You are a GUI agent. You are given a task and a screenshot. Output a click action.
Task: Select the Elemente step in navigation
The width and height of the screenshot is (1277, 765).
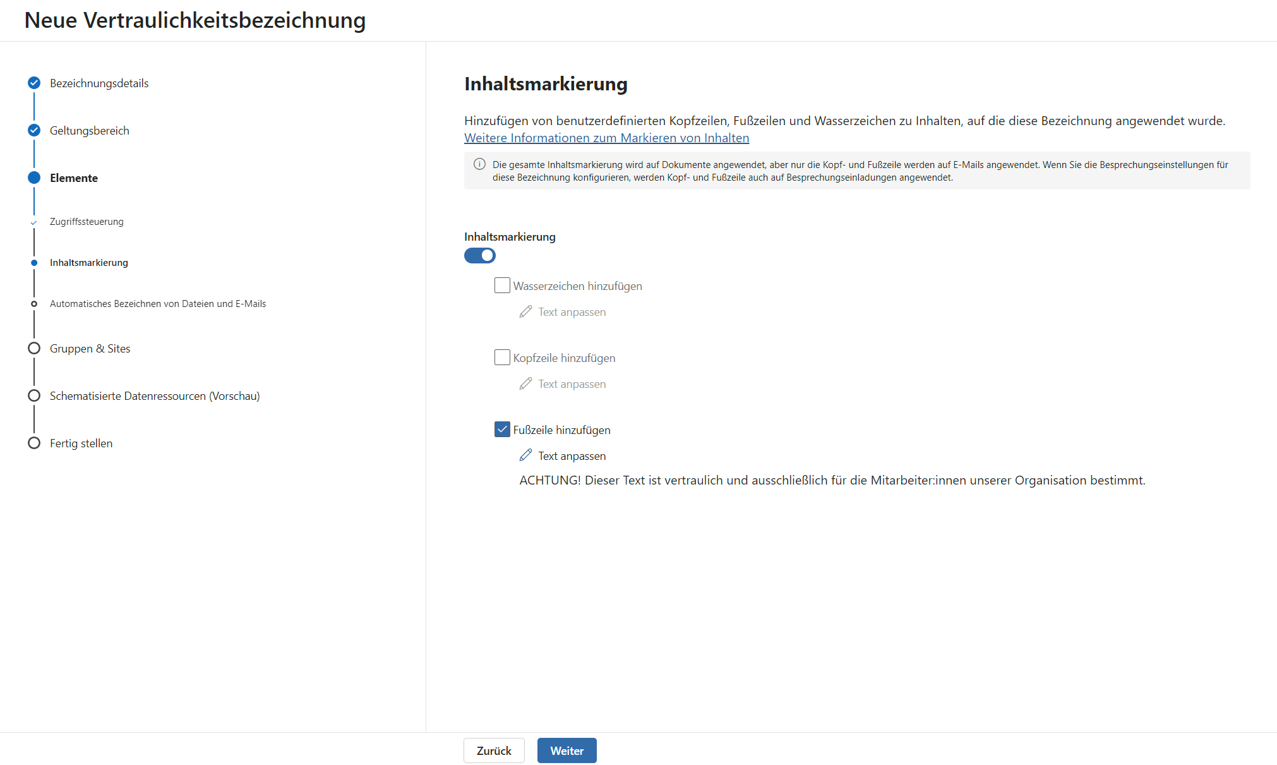pyautogui.click(x=74, y=178)
